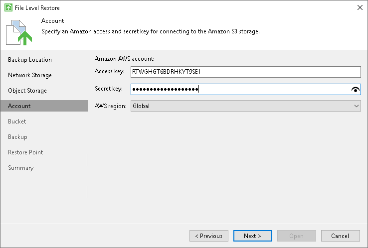The height and width of the screenshot is (248, 368).
Task: Select the Summary step in sidebar
Action: 20,168
